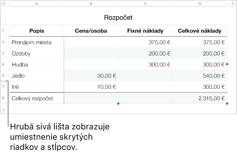Select column C header

pos(145,4)
